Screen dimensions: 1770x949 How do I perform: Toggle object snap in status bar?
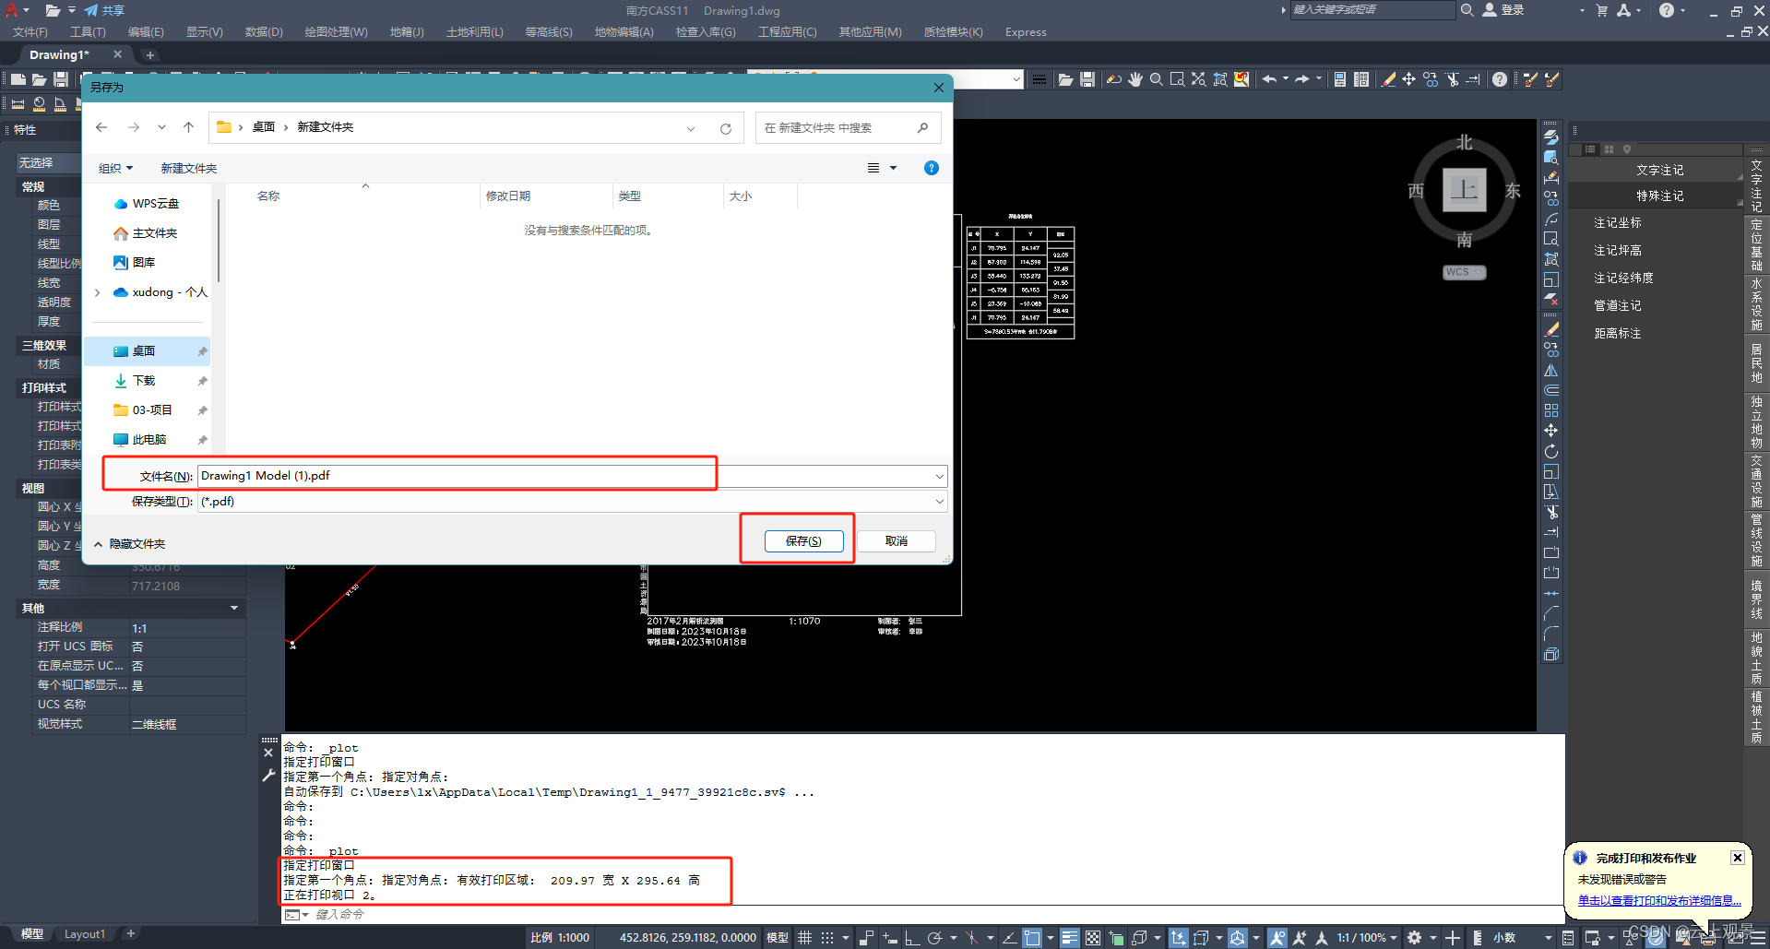(x=1032, y=938)
